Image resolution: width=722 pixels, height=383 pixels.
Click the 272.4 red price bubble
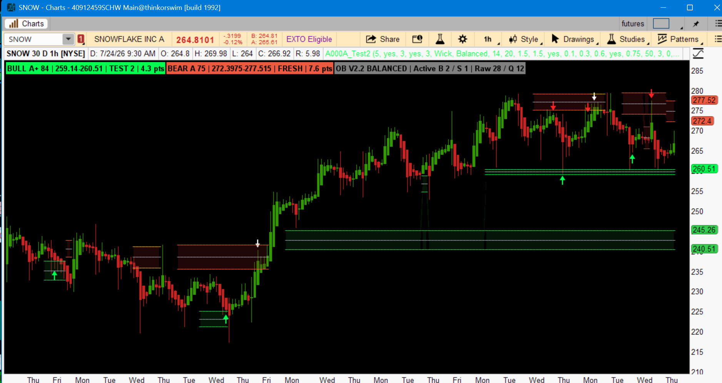click(x=702, y=121)
